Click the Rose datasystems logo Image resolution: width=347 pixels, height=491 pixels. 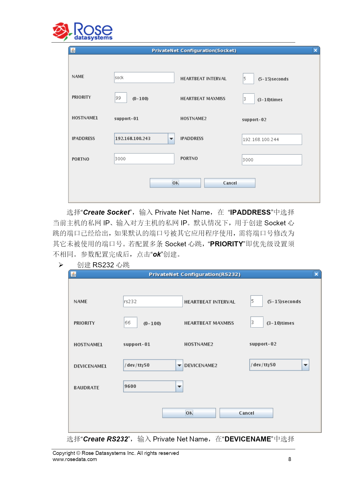82,31
